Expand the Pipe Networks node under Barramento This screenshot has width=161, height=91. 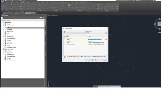pyautogui.click(x=4, y=37)
